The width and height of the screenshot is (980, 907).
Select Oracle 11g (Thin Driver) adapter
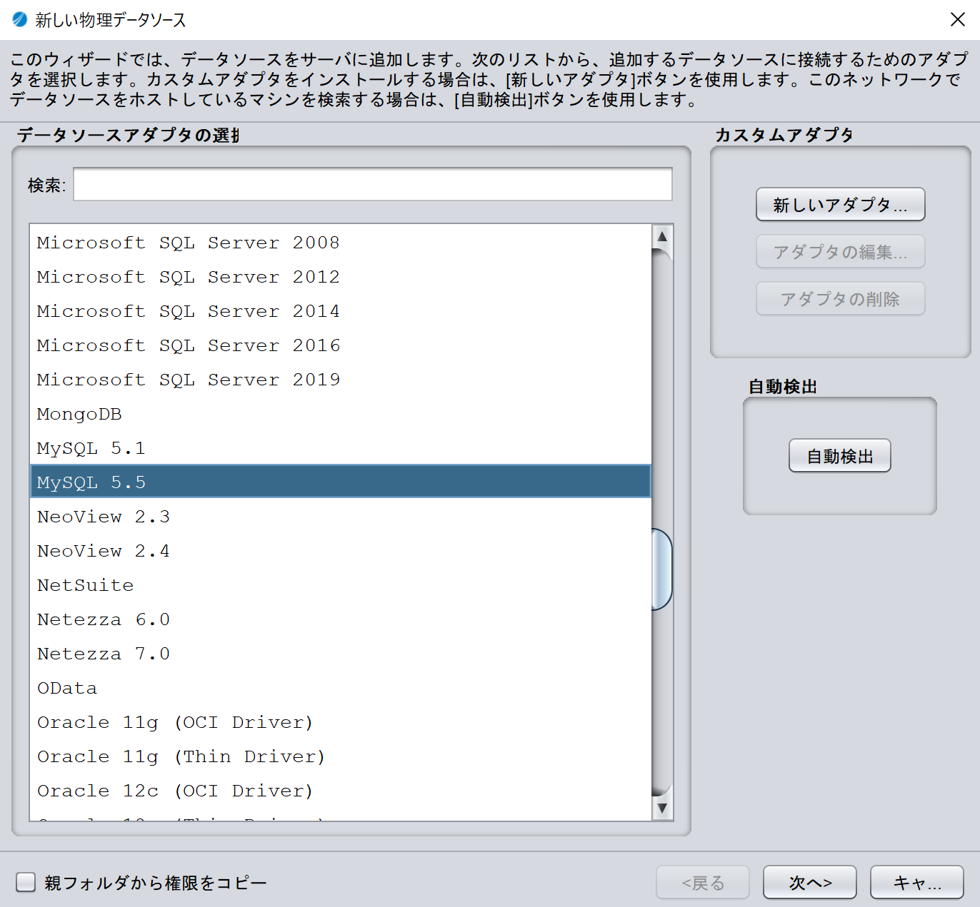341,756
